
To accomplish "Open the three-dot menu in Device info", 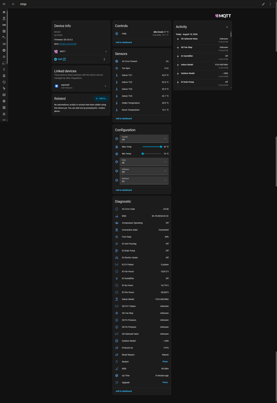I will 104,59.
